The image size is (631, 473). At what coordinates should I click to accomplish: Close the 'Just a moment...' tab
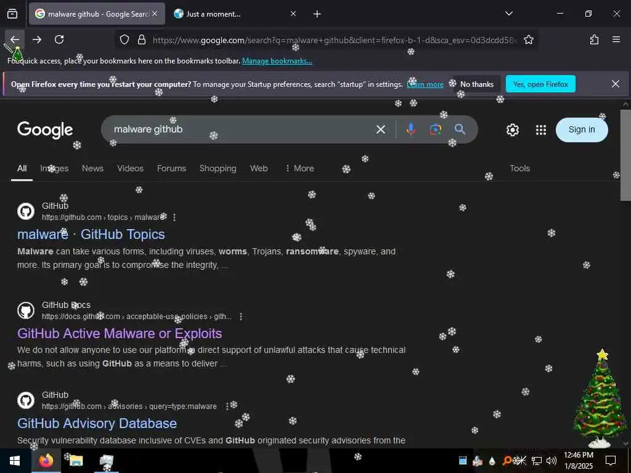pos(293,14)
